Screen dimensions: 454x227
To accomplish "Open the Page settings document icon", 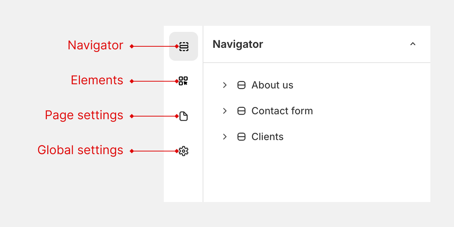I will pos(184,116).
